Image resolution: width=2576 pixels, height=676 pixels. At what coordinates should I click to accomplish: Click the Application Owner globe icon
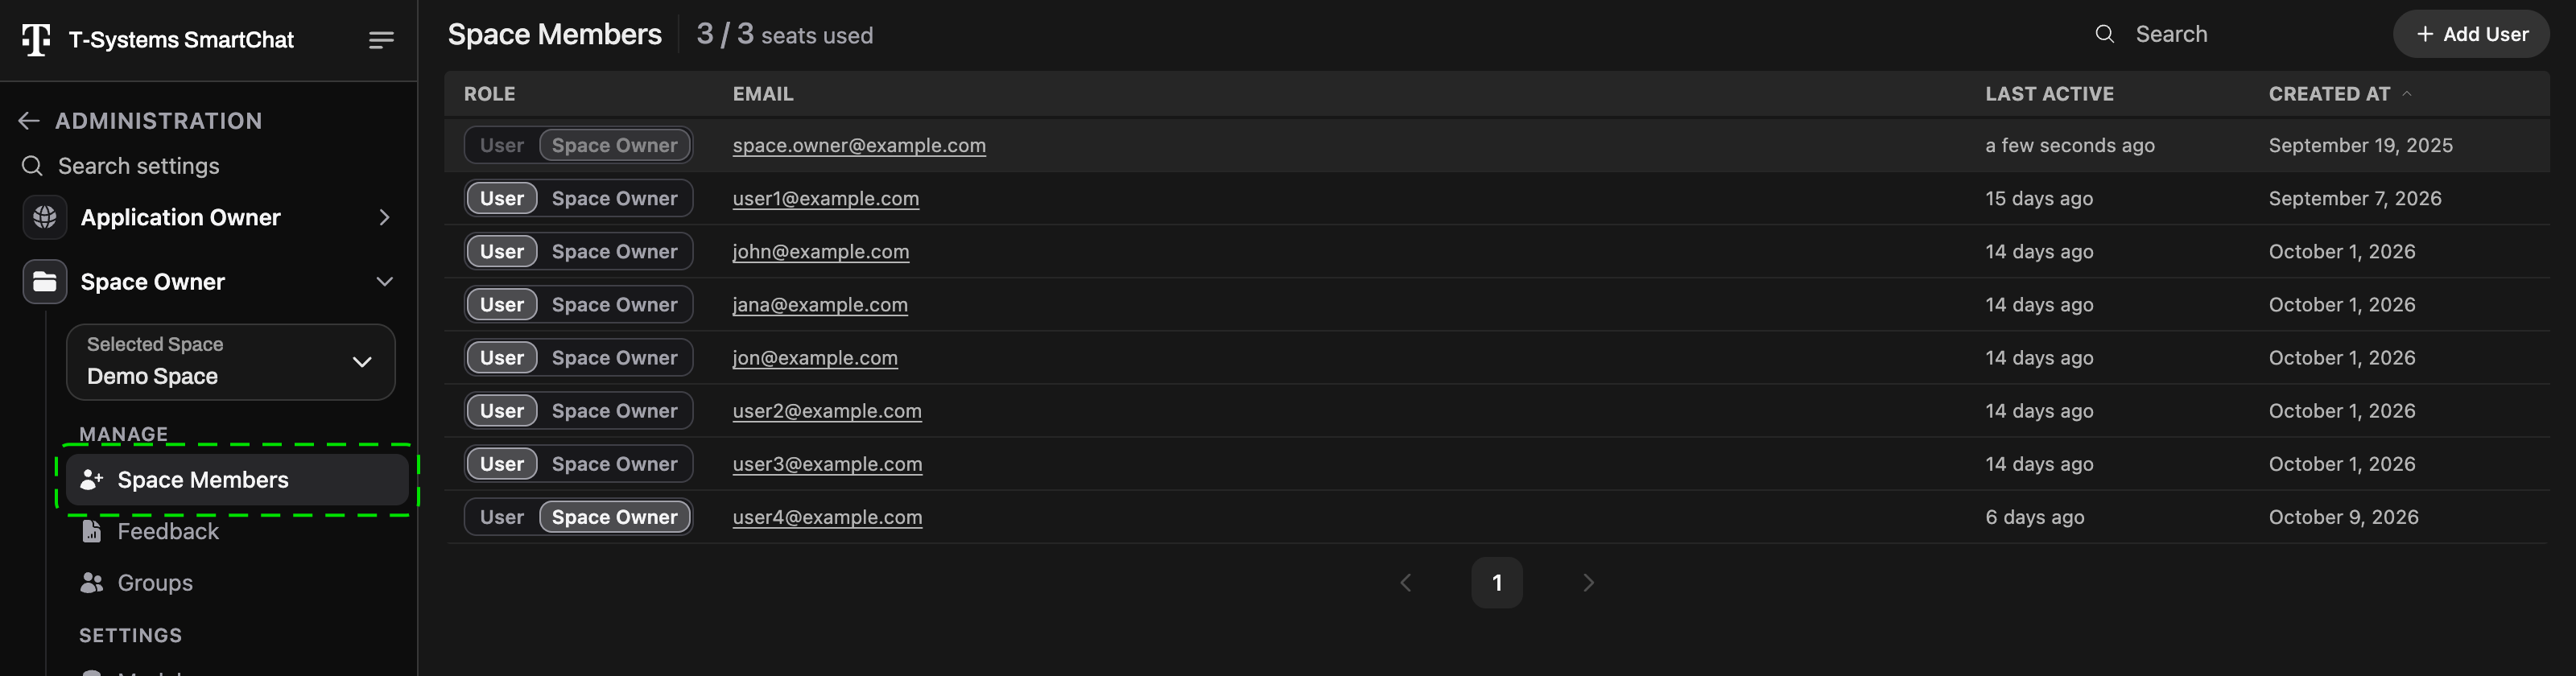[45, 217]
